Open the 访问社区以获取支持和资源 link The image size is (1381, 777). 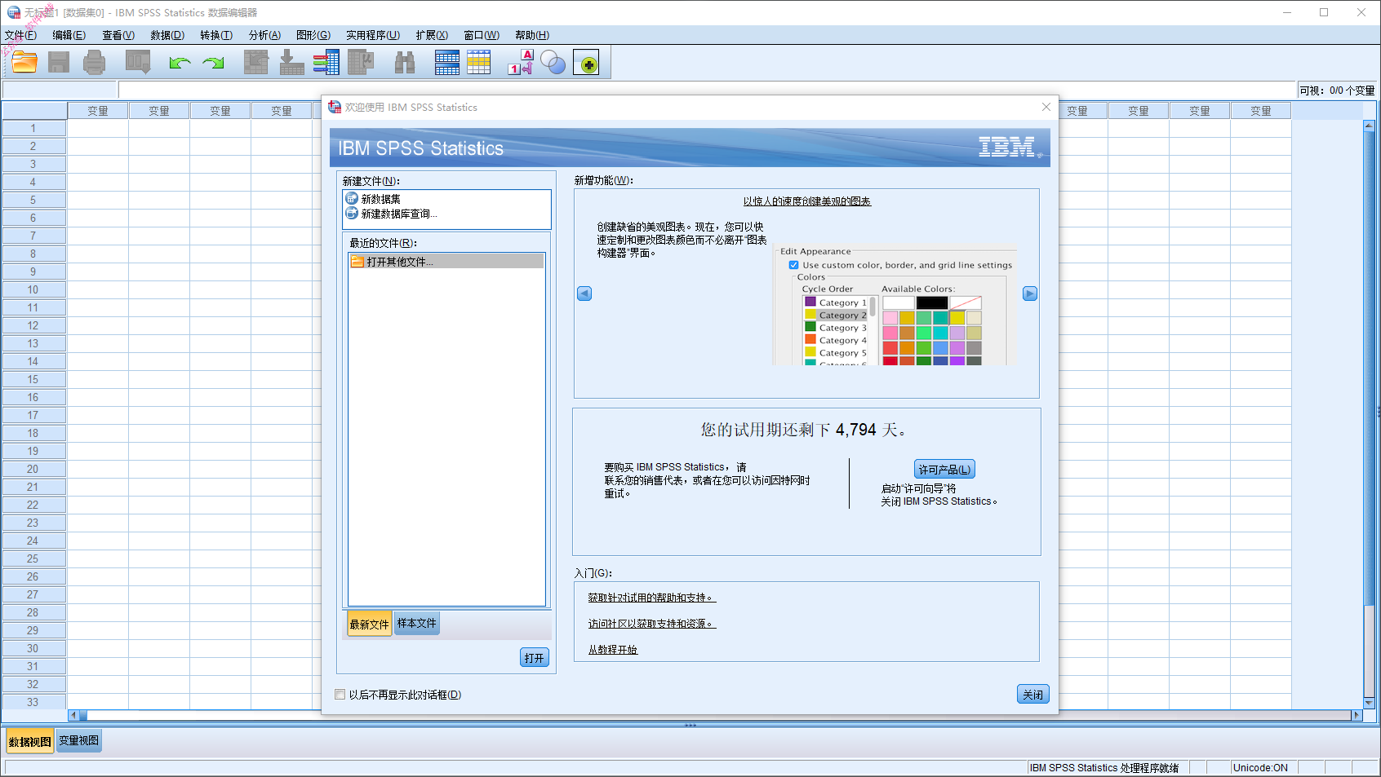point(651,624)
